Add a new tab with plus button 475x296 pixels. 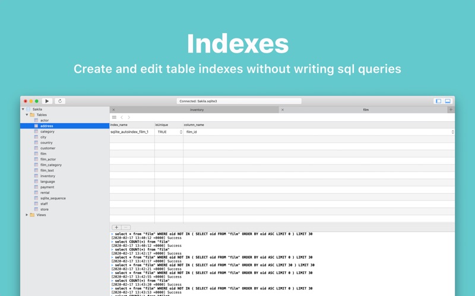[451, 110]
